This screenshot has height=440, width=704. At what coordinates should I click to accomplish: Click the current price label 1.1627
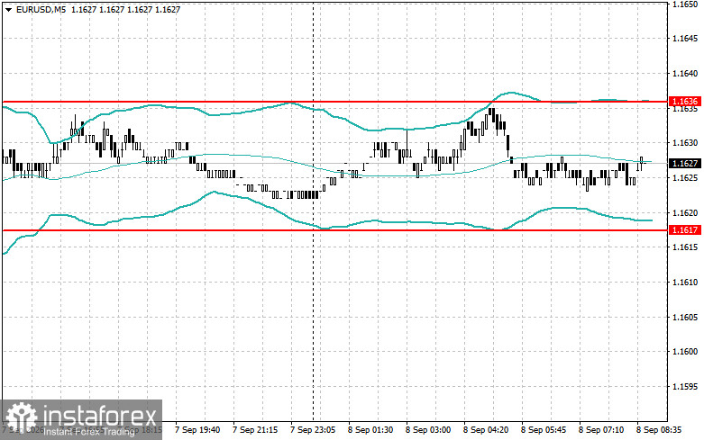pyautogui.click(x=685, y=164)
